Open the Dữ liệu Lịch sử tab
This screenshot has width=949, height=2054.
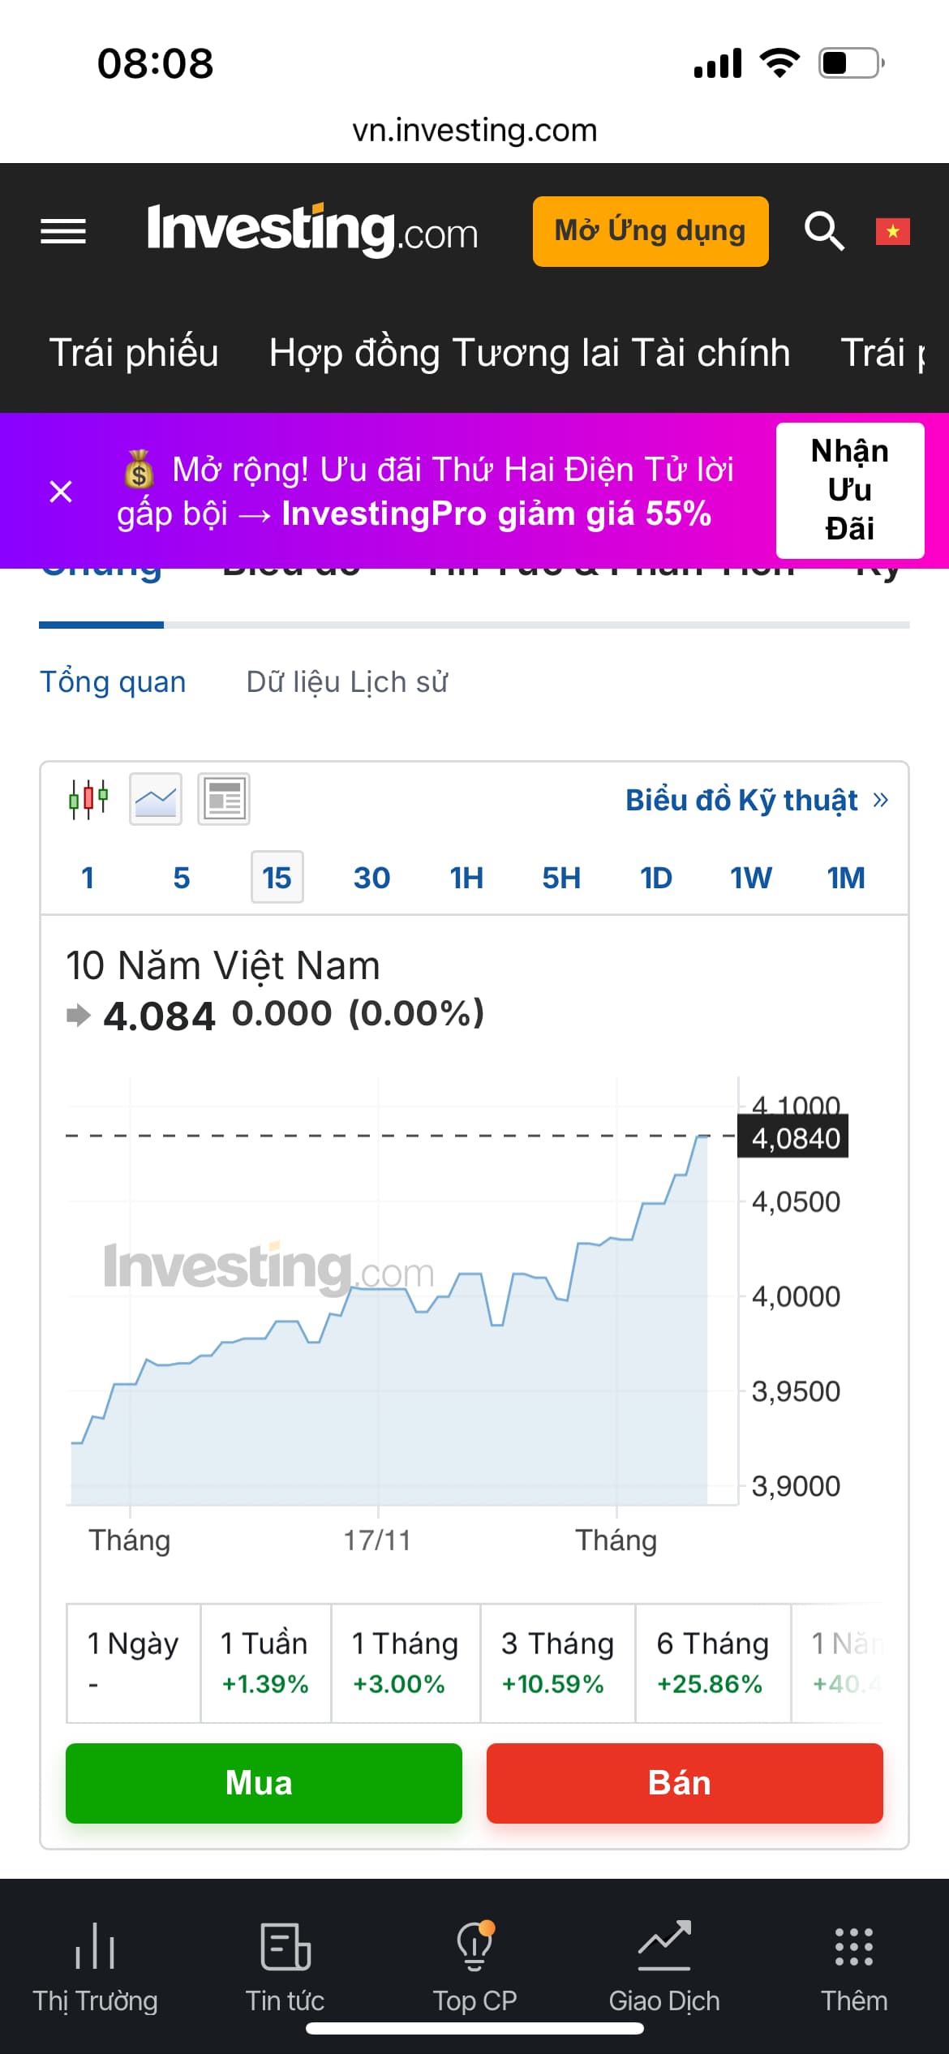point(346,682)
